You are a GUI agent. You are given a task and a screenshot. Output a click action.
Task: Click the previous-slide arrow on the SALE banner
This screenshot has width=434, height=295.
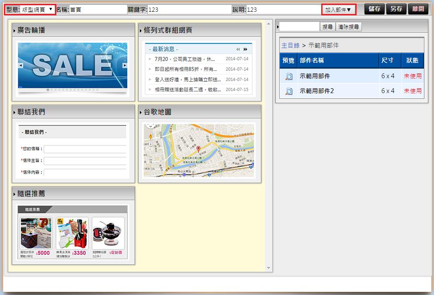21,66
